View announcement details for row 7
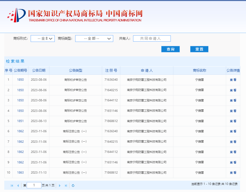 click(x=233, y=142)
